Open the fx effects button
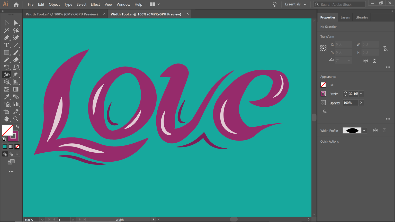This screenshot has width=395, height=222. point(325,112)
